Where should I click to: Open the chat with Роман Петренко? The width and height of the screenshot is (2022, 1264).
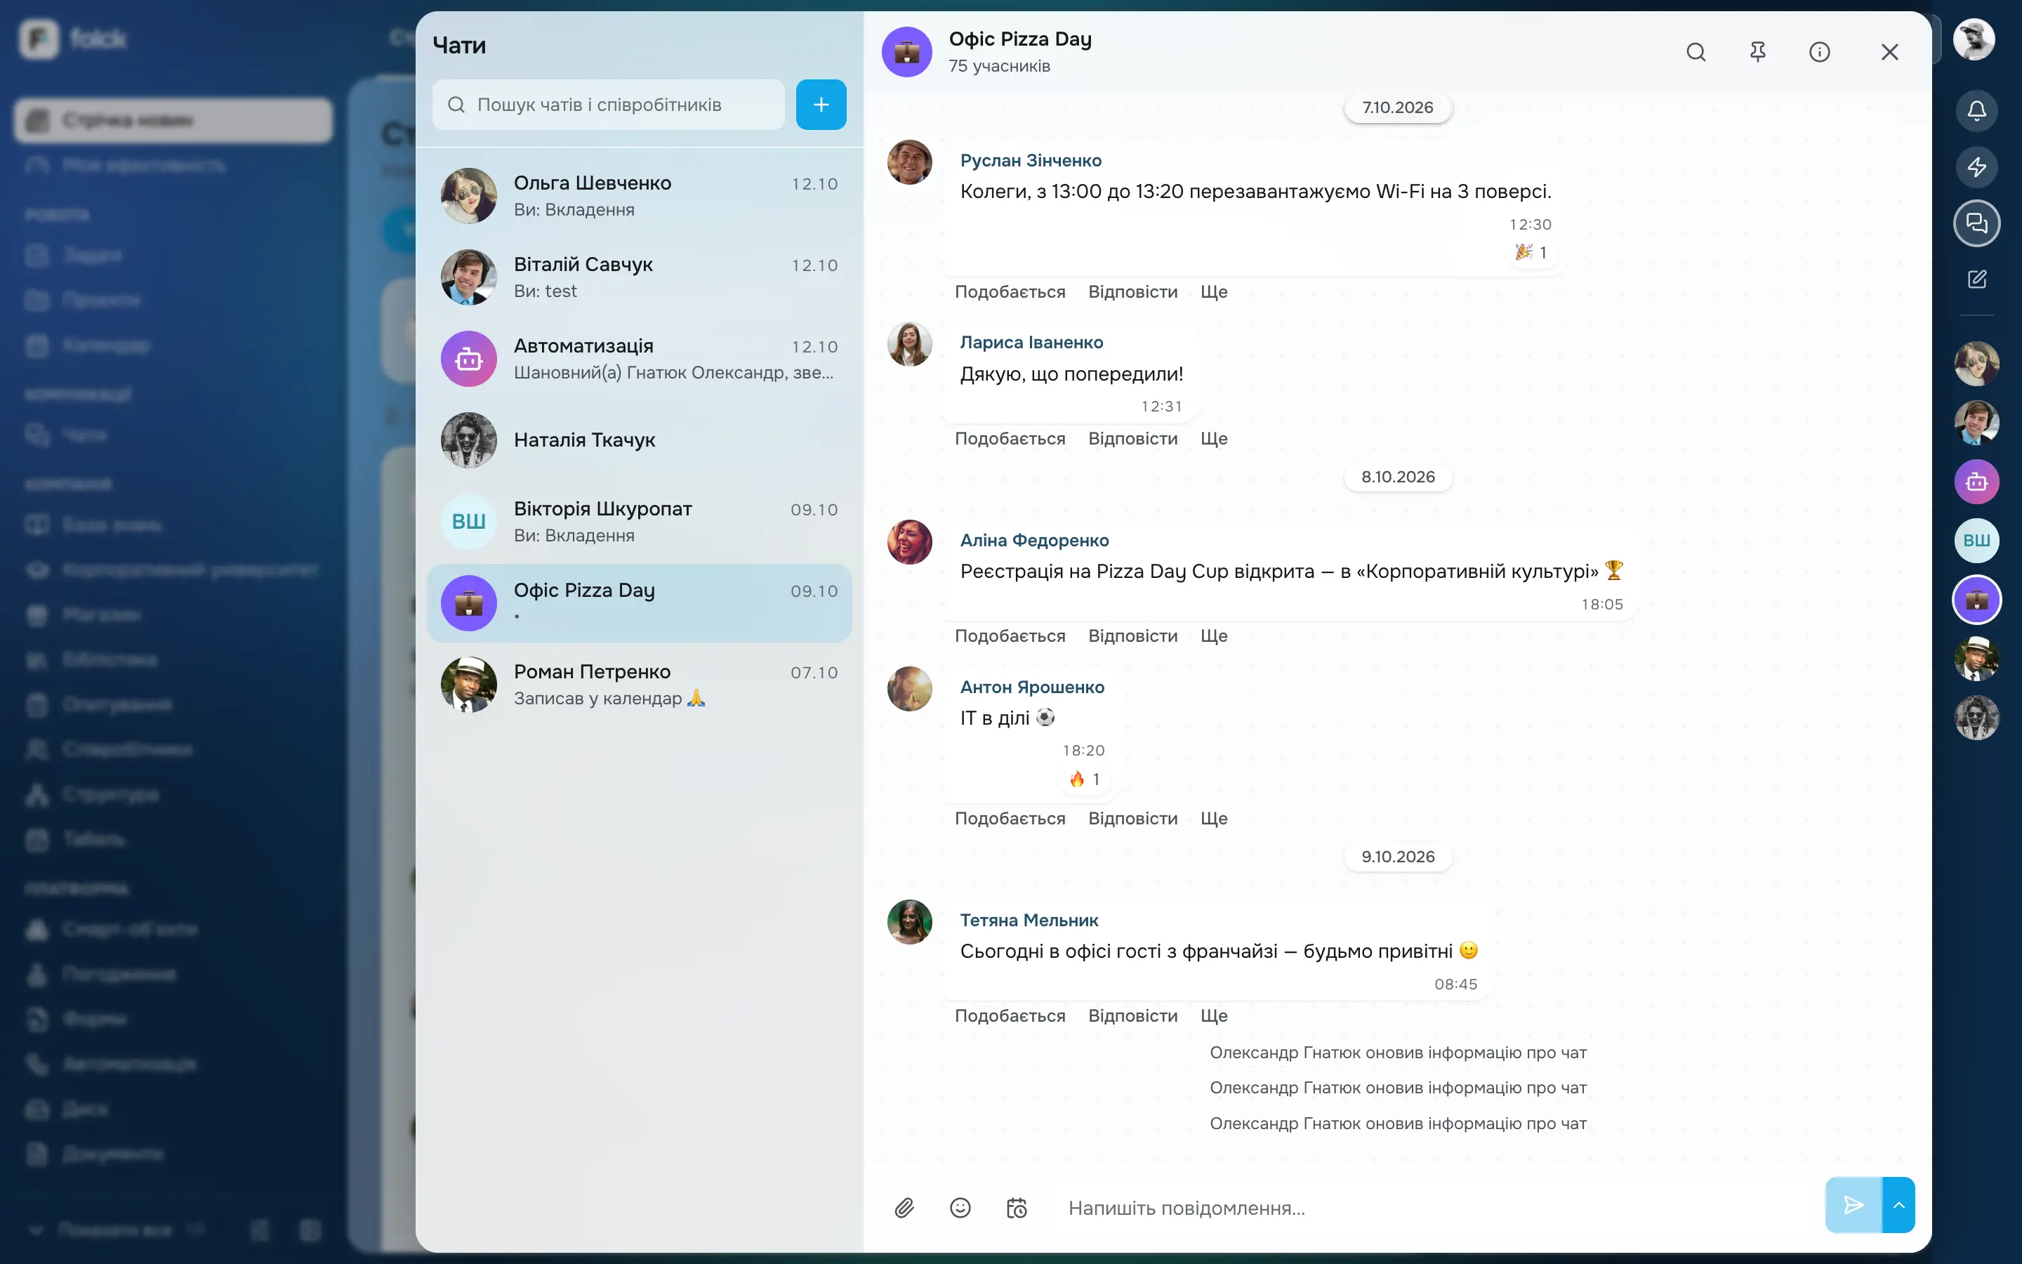639,685
